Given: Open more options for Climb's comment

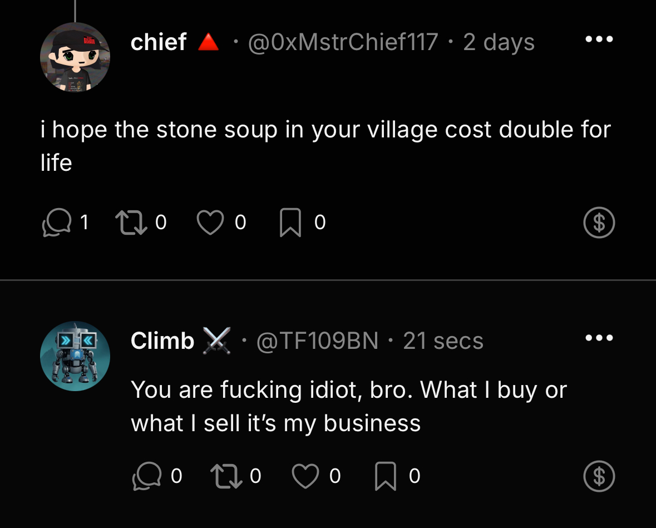Looking at the screenshot, I should point(599,338).
